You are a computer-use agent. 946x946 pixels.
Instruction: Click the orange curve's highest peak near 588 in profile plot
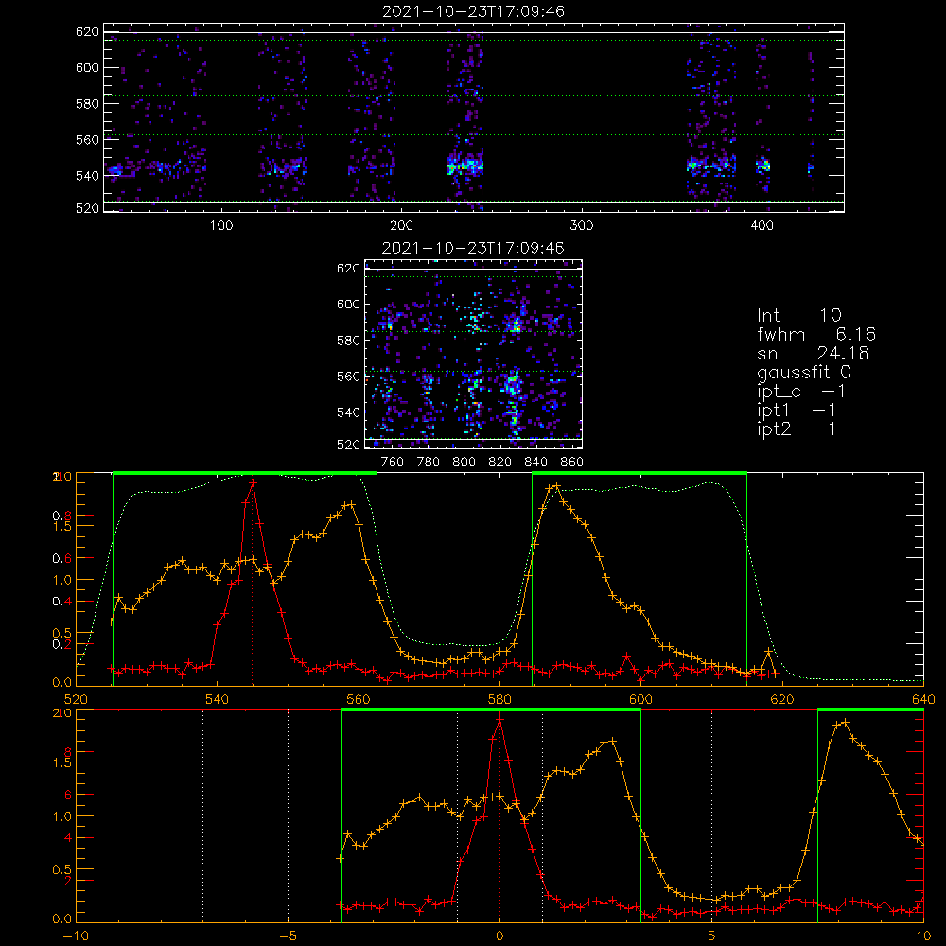tap(556, 485)
